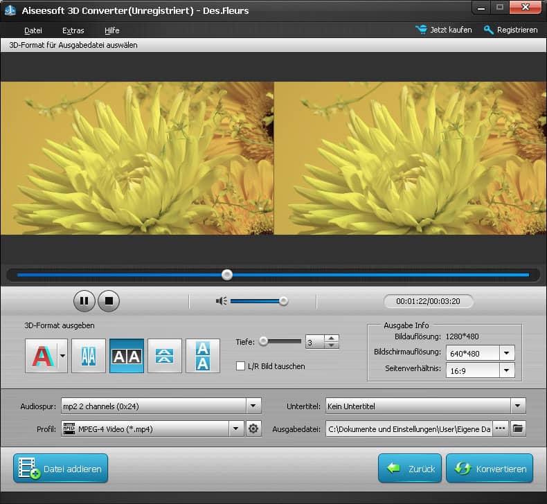
Task: Click the Tiefe value field
Action: [314, 342]
